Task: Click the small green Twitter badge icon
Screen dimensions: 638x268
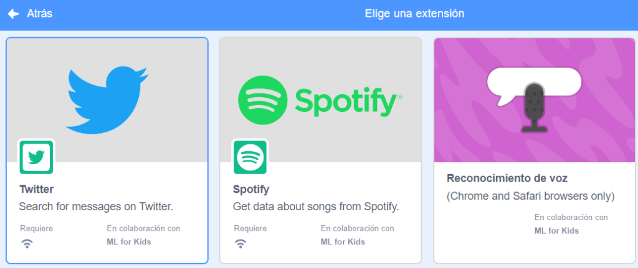Action: coord(36,157)
